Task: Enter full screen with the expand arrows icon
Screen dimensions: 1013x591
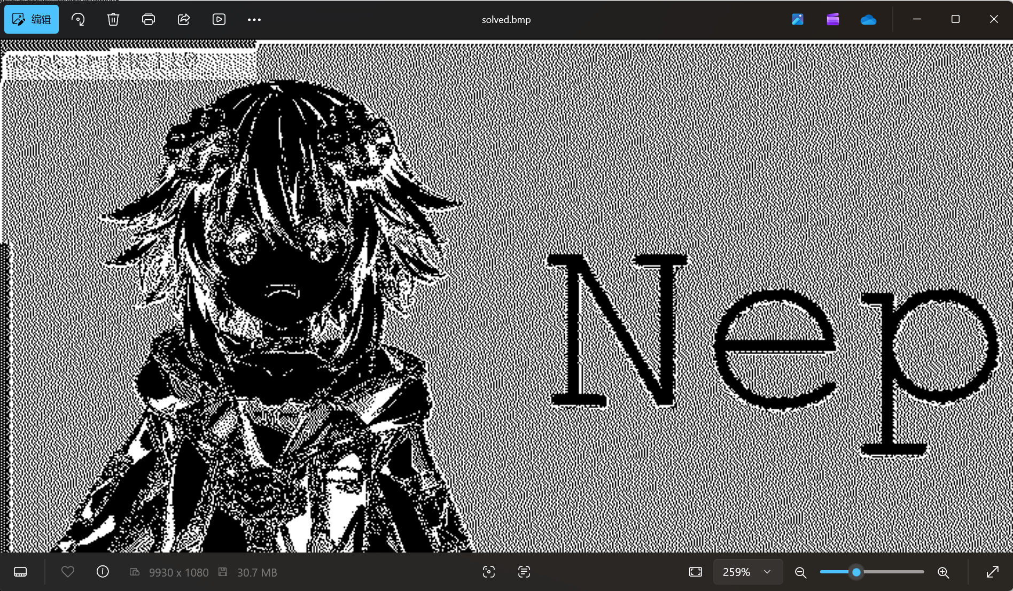Action: tap(993, 572)
